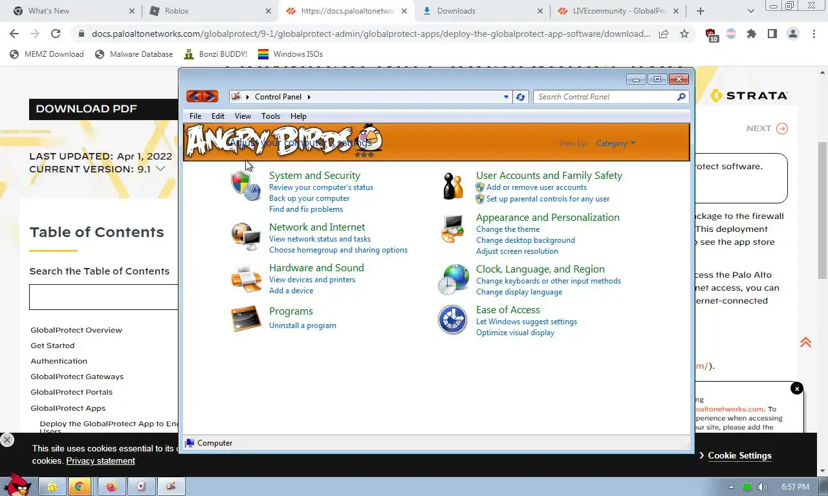Open GlobalProtect Gateways in table of contents
Image resolution: width=828 pixels, height=496 pixels.
point(77,377)
